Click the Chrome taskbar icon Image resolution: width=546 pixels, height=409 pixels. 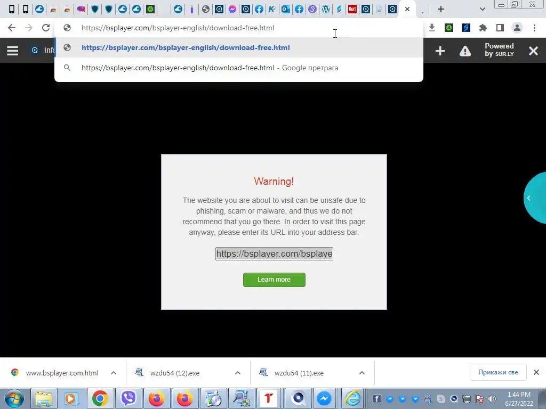100,398
